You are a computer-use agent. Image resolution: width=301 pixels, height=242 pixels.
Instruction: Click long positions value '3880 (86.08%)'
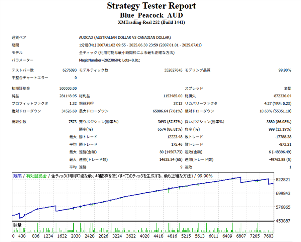(x=279, y=122)
